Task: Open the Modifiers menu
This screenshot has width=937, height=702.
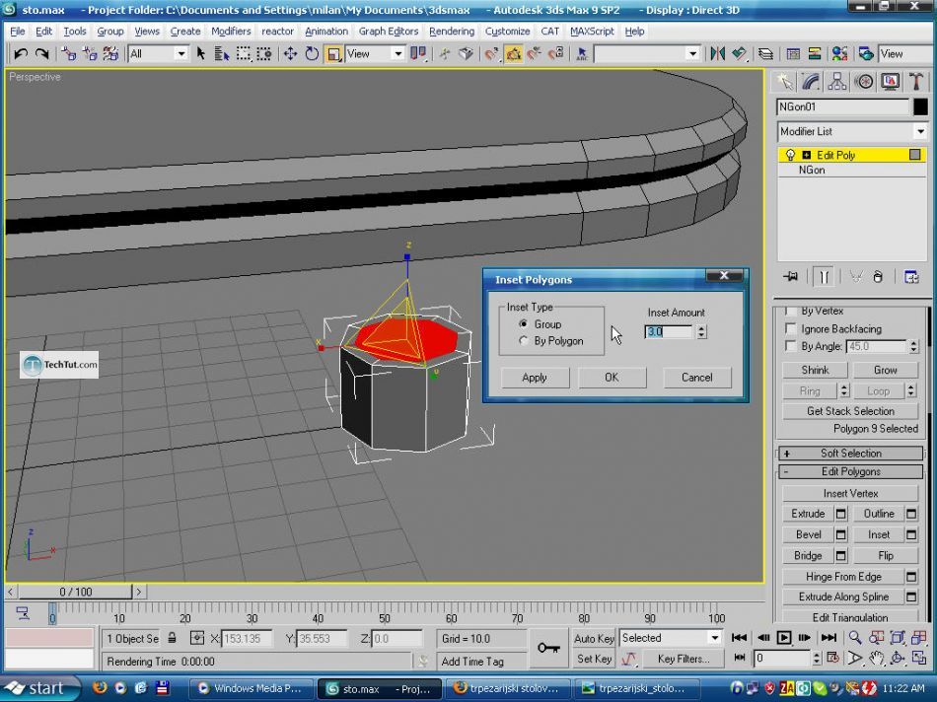Action: [x=231, y=32]
